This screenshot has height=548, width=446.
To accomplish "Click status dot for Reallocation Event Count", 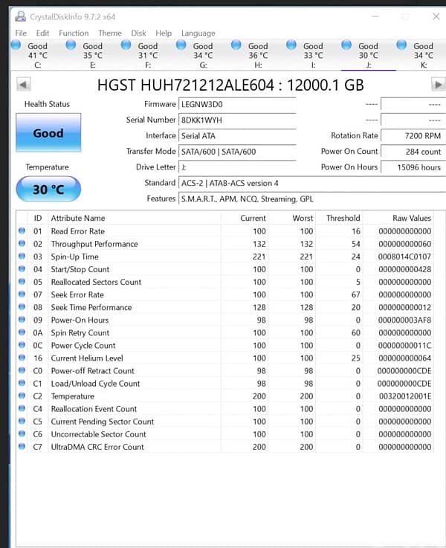I will tap(22, 408).
